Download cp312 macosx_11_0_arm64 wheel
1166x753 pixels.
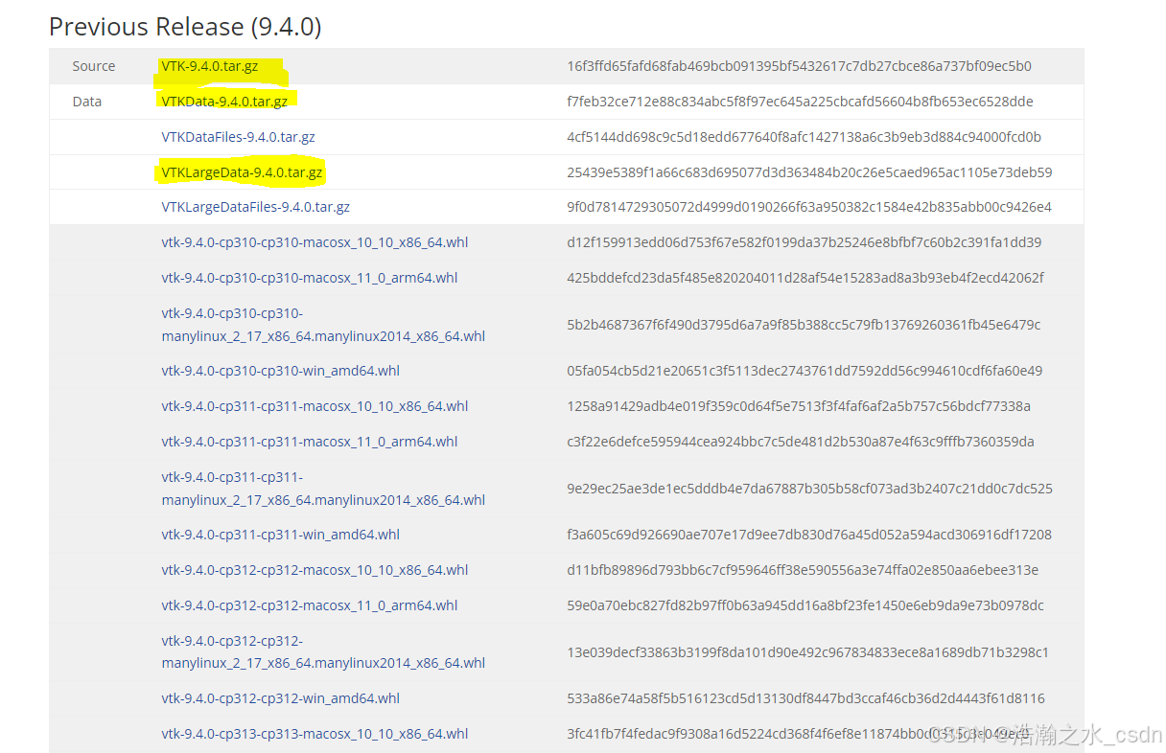click(x=310, y=605)
